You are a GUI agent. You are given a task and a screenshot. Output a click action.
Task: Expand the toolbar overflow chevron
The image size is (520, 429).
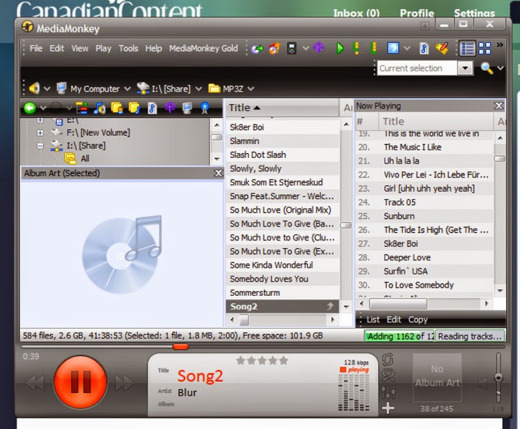click(x=499, y=45)
